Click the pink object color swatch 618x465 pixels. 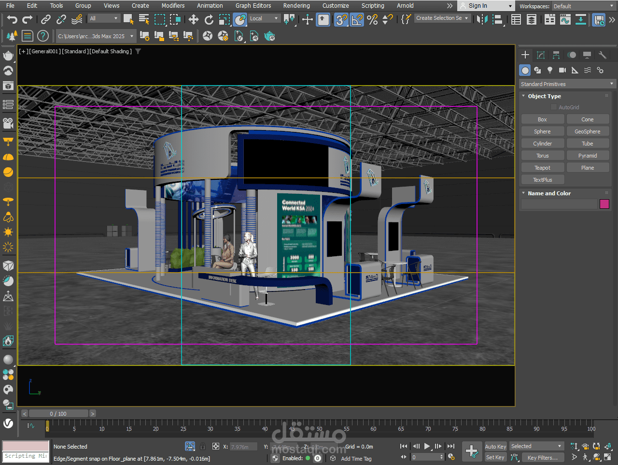(604, 204)
